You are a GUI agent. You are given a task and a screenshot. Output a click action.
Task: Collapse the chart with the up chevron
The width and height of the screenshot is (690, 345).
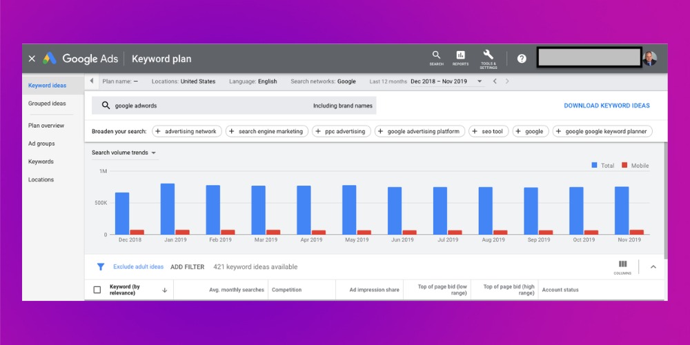click(x=653, y=266)
